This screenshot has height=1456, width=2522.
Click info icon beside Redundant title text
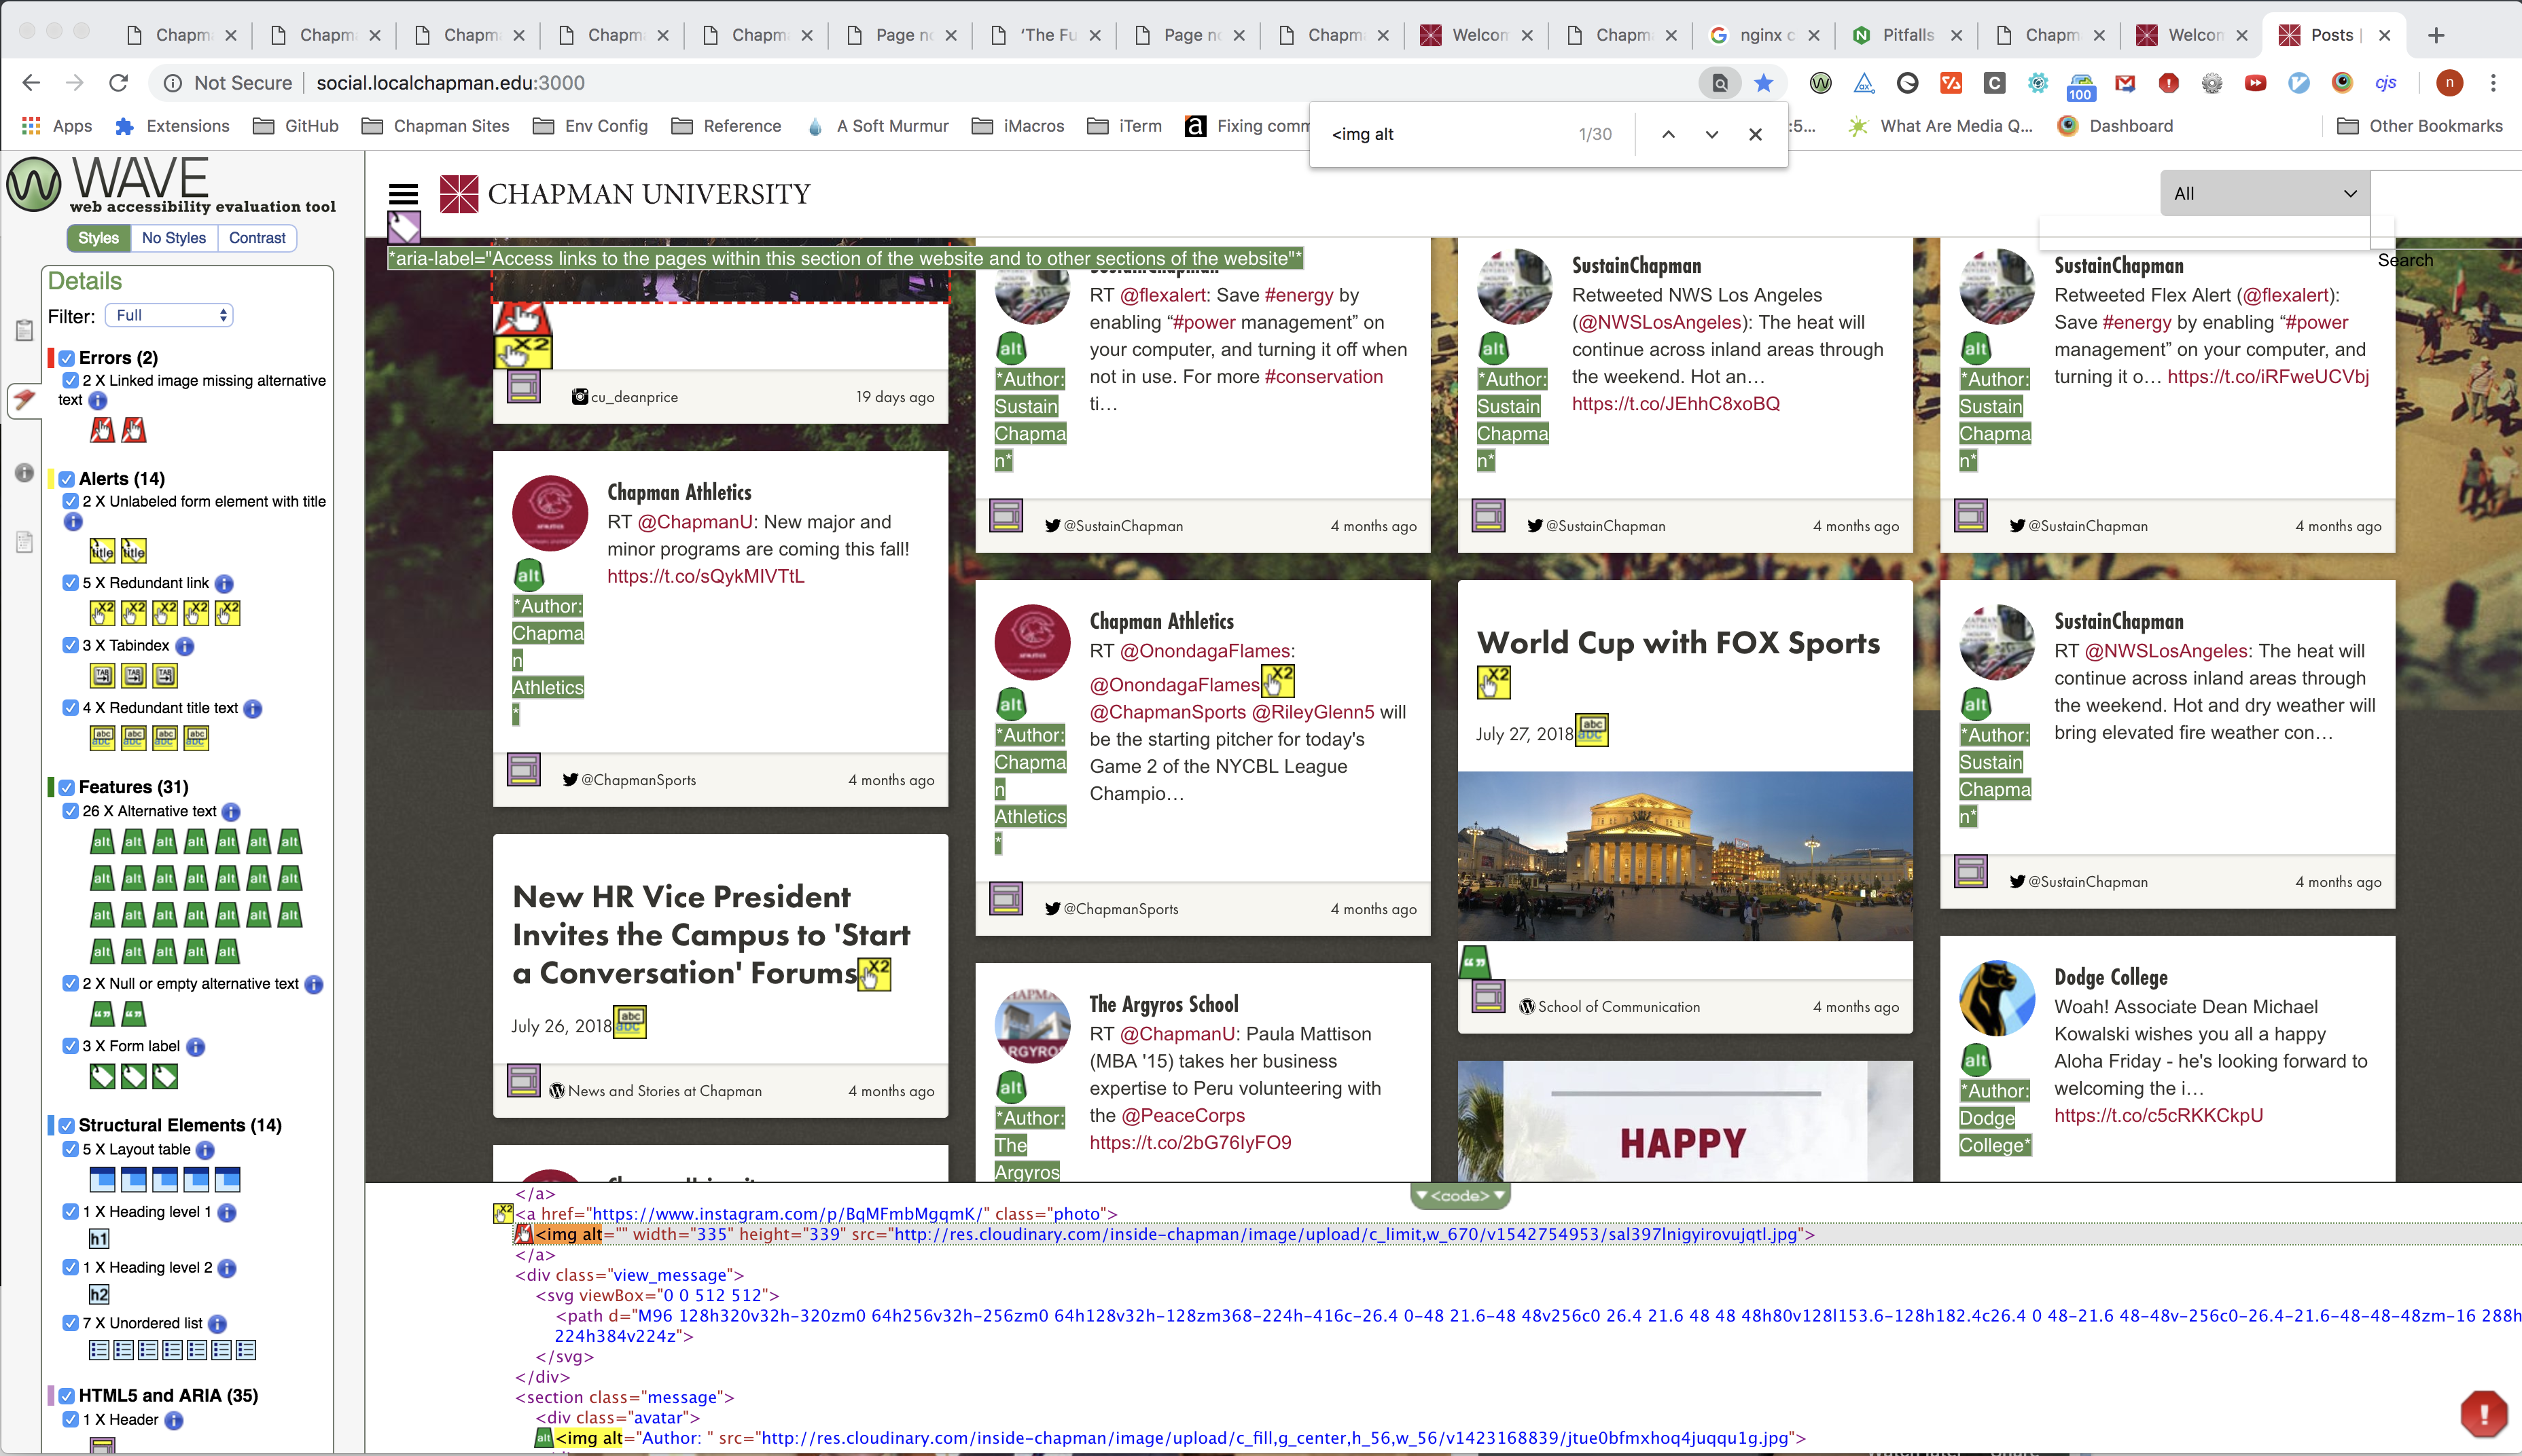point(253,708)
